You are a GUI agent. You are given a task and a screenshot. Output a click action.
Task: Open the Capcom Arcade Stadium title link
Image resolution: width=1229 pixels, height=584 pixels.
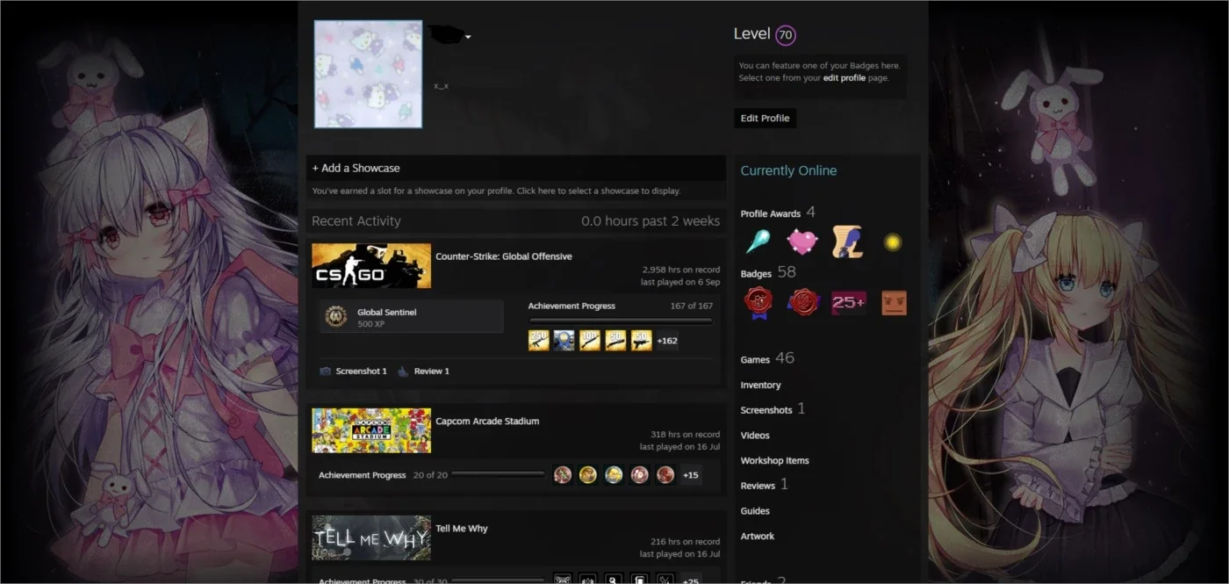[487, 422]
